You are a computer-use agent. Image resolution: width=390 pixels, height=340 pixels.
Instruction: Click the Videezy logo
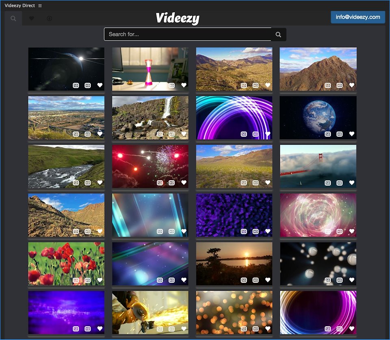click(178, 18)
